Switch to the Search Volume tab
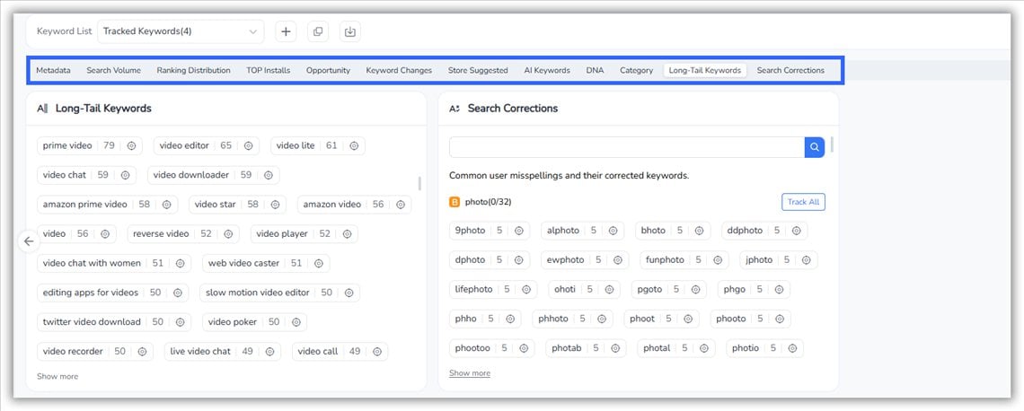This screenshot has height=411, width=1024. click(x=114, y=71)
